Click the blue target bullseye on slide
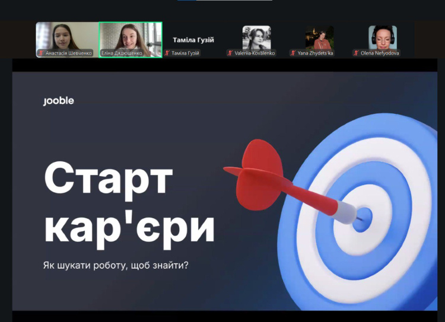 click(363, 219)
